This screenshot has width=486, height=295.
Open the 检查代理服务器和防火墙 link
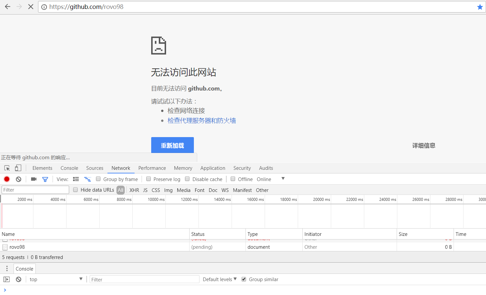click(x=201, y=121)
